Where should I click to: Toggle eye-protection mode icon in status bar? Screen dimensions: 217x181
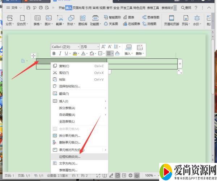tap(137, 176)
